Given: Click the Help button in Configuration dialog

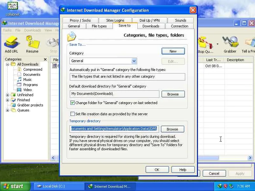Looking at the screenshot, I should point(183,170).
